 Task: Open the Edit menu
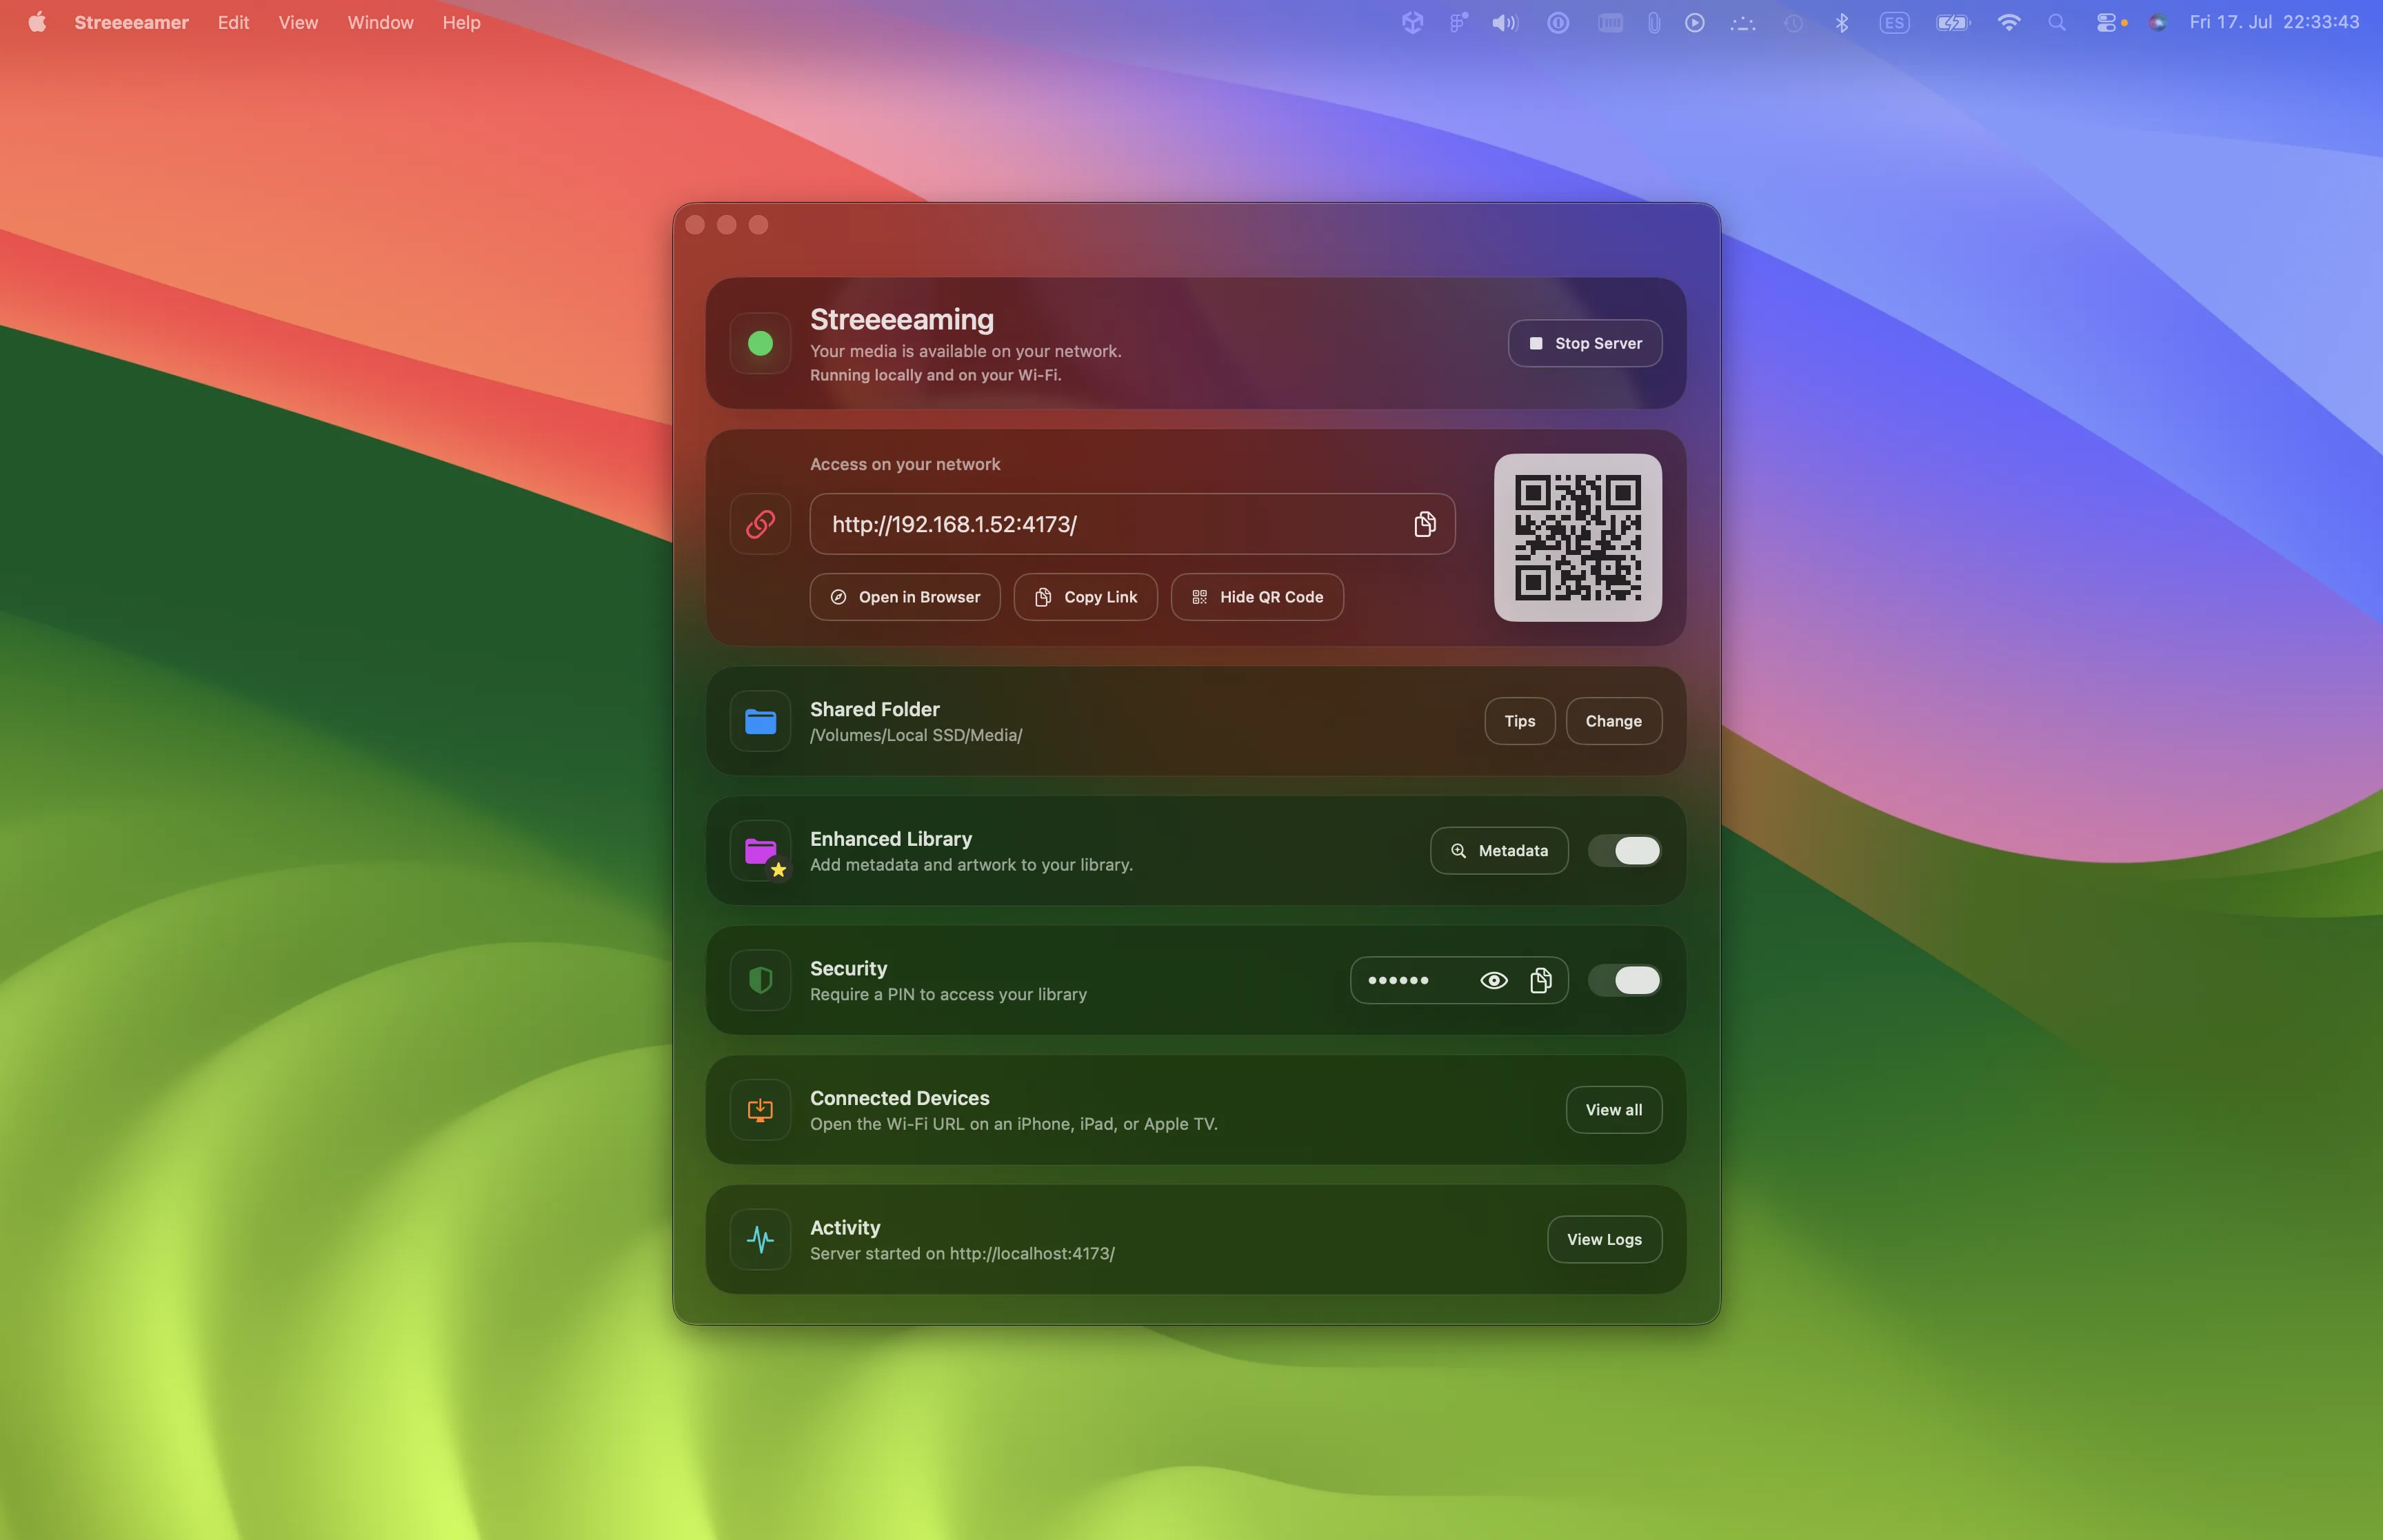click(x=233, y=22)
